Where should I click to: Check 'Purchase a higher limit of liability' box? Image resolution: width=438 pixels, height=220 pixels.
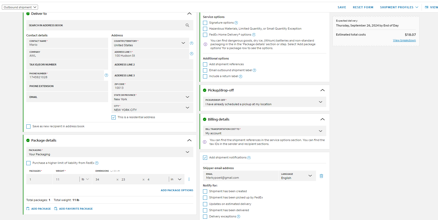click(x=28, y=163)
